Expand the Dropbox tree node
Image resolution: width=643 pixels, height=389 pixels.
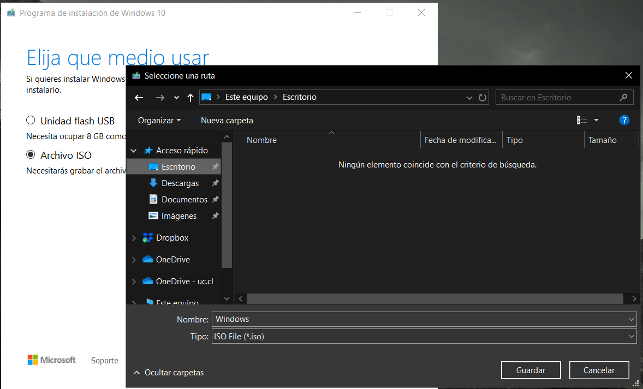[x=133, y=238]
